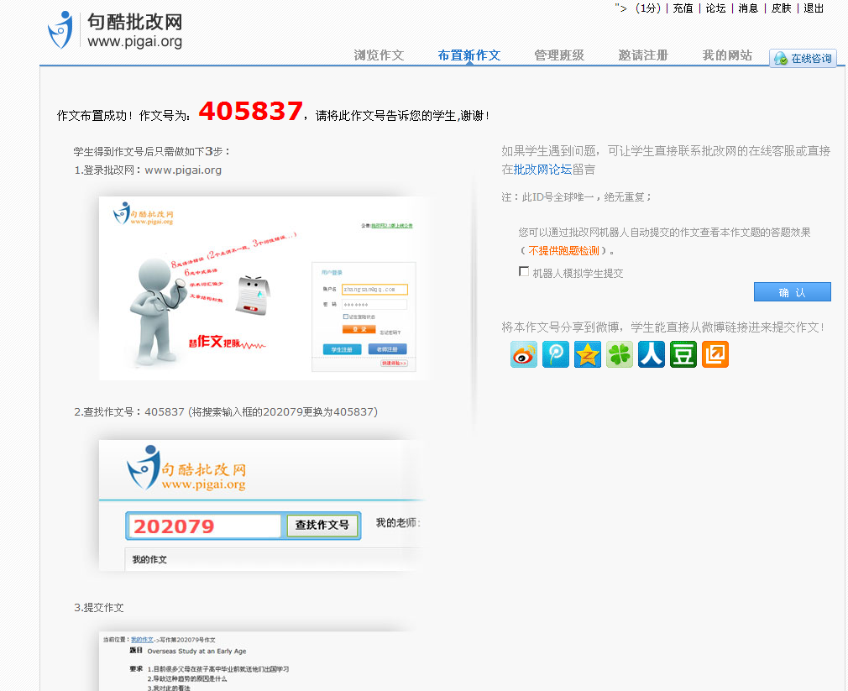Click the 充值 link
This screenshot has height=691, width=848.
tap(683, 8)
